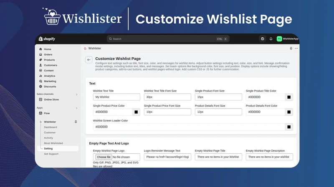This screenshot has height=187, width=334.
Task: Go to Orders in the sidebar
Action: pyautogui.click(x=48, y=54)
